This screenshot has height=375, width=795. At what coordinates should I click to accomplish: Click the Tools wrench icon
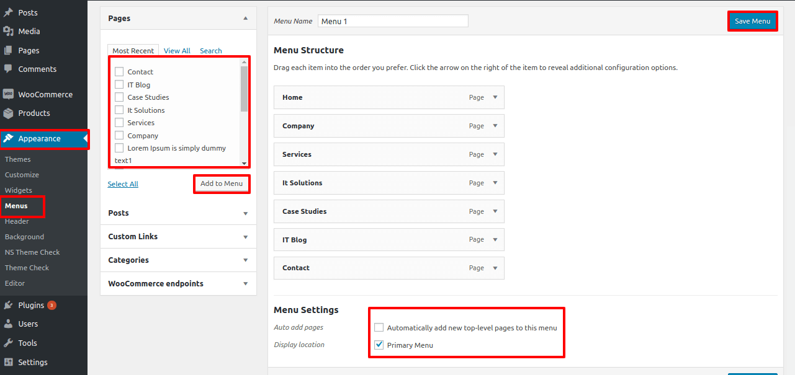[x=8, y=343]
